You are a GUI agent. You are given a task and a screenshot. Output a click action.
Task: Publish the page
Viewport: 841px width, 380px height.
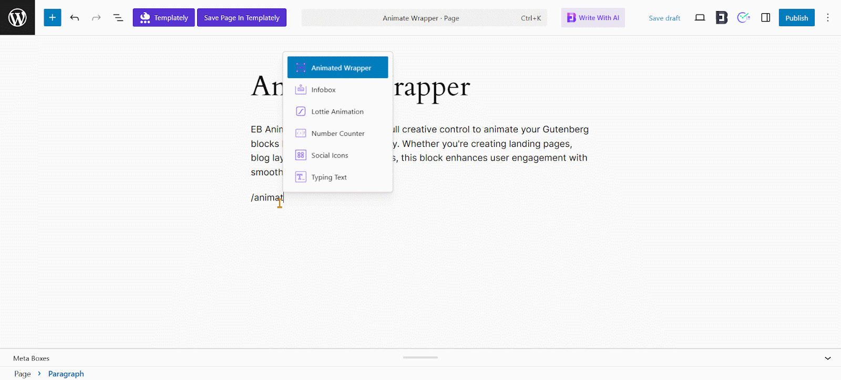(797, 18)
